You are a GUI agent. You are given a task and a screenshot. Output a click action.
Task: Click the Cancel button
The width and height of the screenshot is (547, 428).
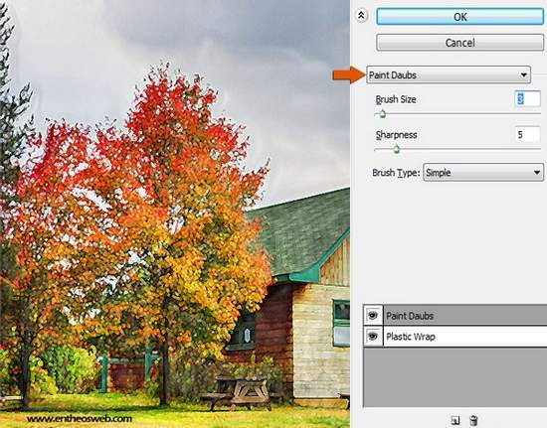coord(459,43)
